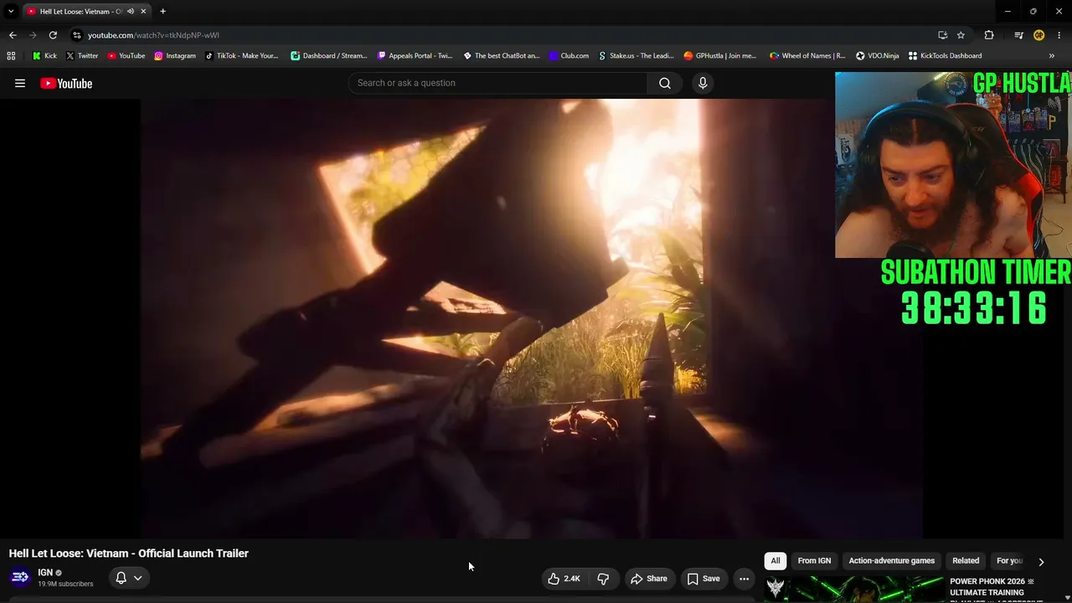
Task: Open the more actions ellipsis menu
Action: click(x=744, y=579)
